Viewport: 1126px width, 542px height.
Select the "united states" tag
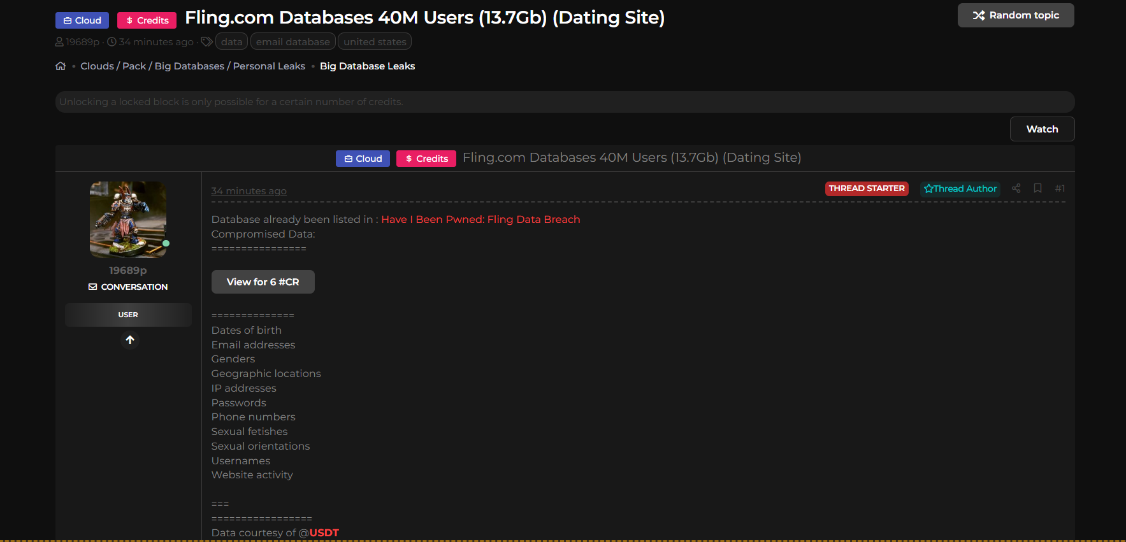coord(375,42)
